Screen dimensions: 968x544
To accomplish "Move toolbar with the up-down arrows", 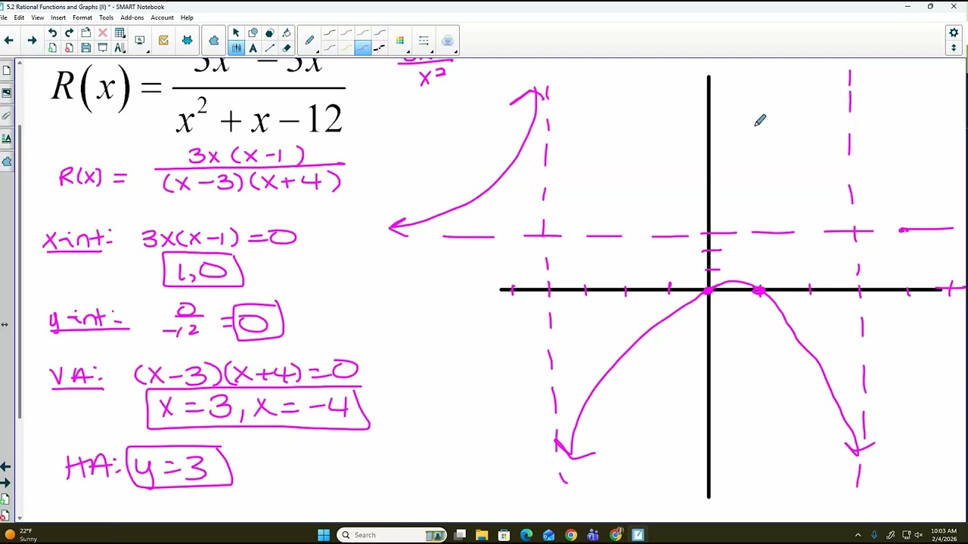I will click(x=954, y=48).
